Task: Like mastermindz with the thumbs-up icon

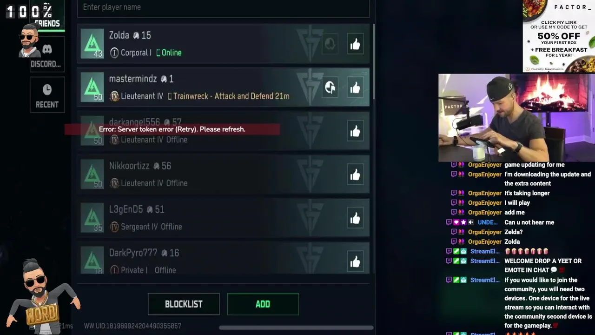Action: point(355,88)
